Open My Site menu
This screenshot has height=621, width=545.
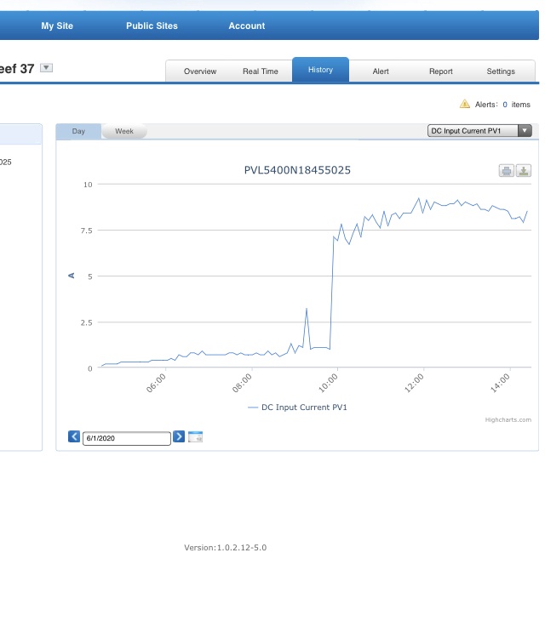tap(57, 26)
